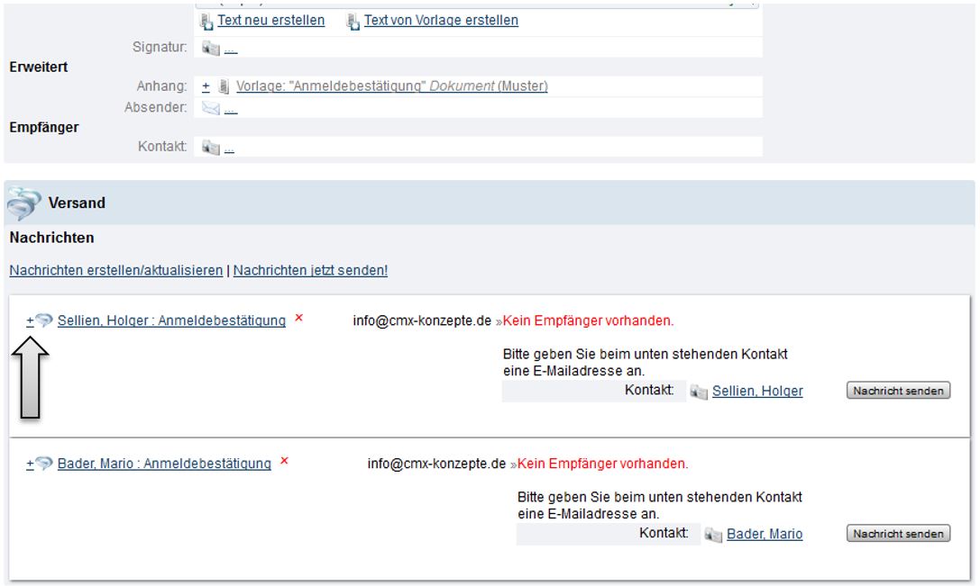Open the 'Sellien, Holger : Anmeldebestätigung' message
980x586 pixels.
(171, 320)
